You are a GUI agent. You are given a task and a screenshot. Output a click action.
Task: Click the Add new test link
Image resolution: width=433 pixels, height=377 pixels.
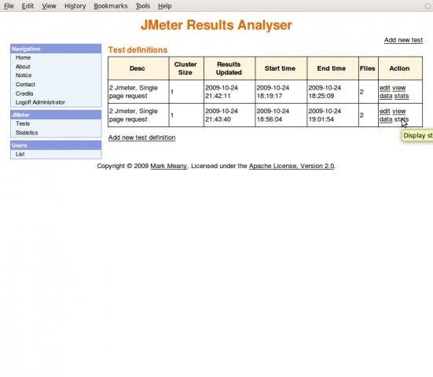coord(403,40)
